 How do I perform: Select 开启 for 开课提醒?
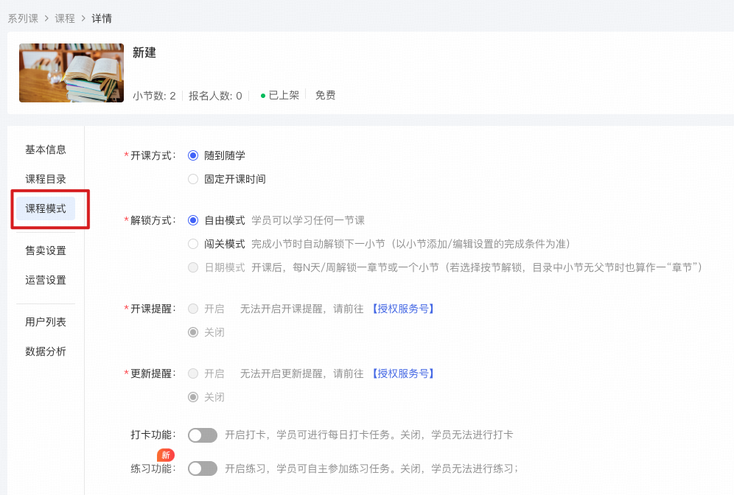(x=193, y=309)
